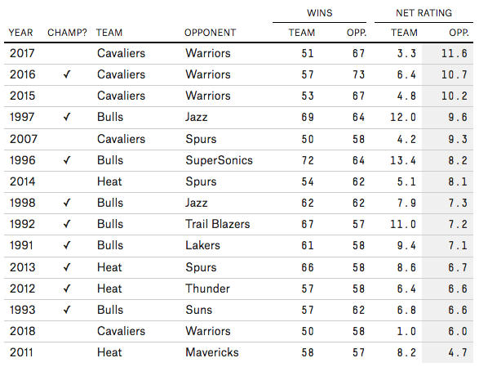Select the Mavericks opponent cell
Screen dimensions: 479x367
tap(212, 352)
